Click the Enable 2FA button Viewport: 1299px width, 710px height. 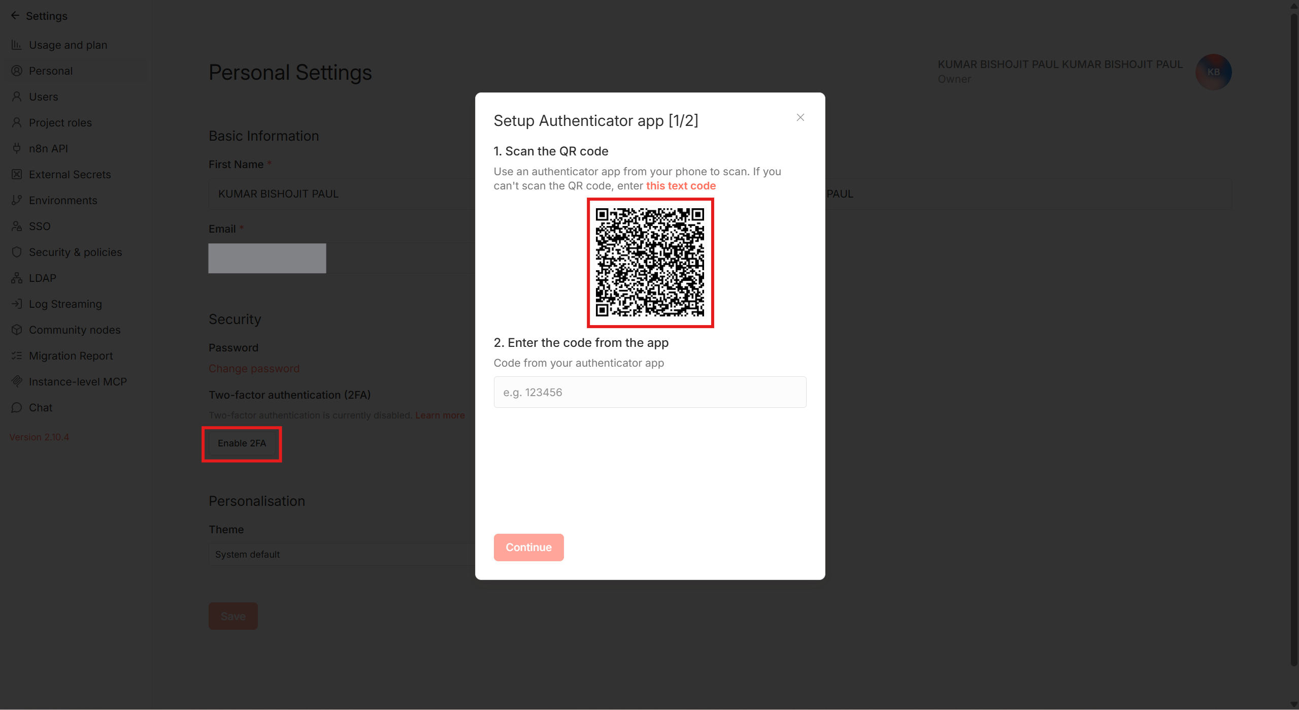(x=242, y=443)
